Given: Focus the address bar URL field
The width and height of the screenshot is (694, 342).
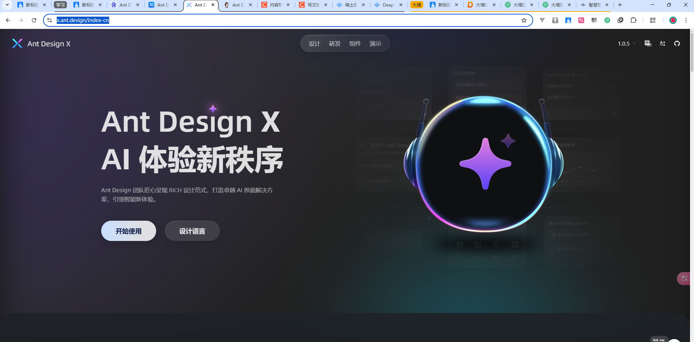Looking at the screenshot, I should point(287,20).
